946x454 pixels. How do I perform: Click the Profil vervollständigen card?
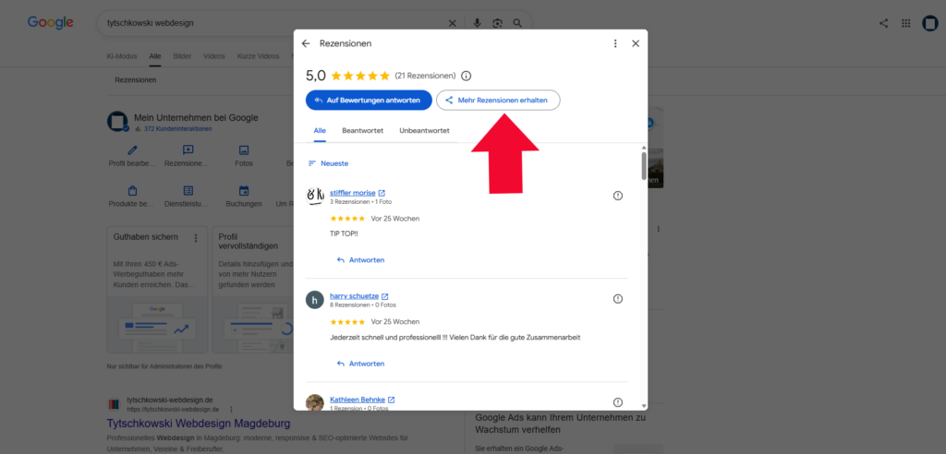click(x=253, y=290)
